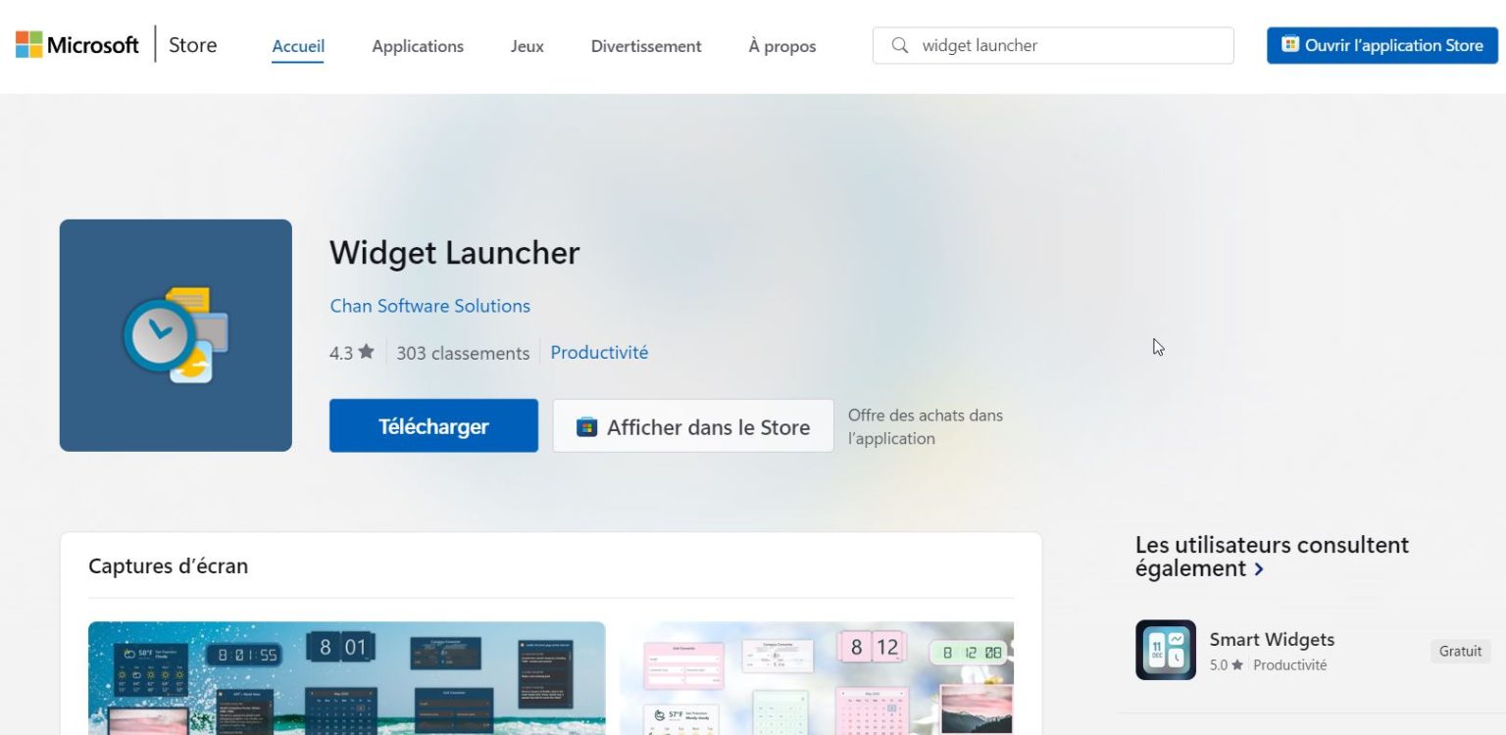The image size is (1506, 735).
Task: Open Chan Software Solutions publisher link
Action: pos(429,306)
